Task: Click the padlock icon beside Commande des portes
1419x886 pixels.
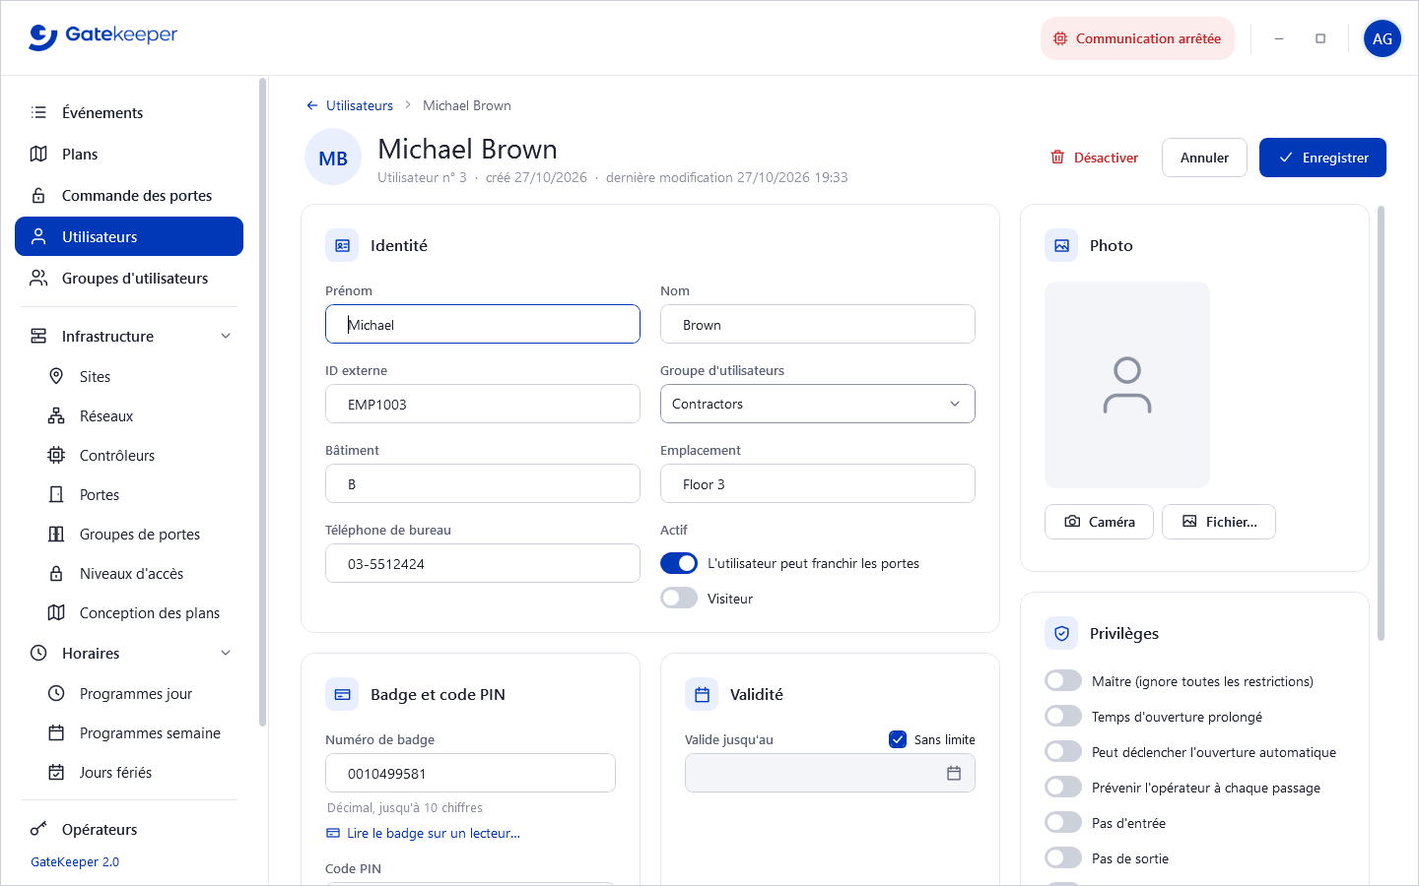Action: pyautogui.click(x=38, y=195)
